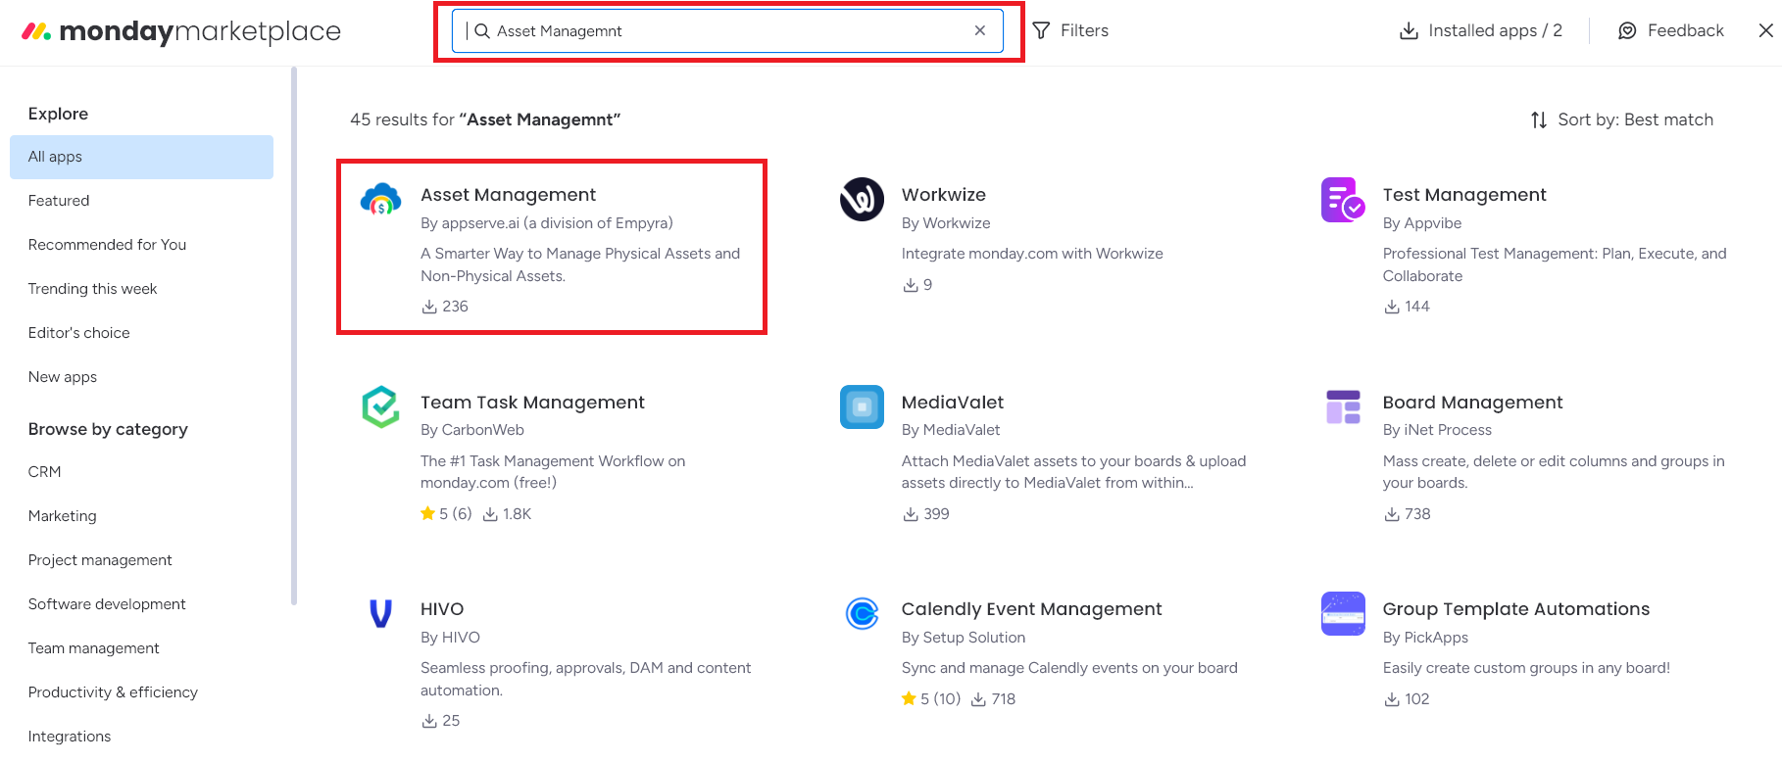Browse the Marketing category
The width and height of the screenshot is (1782, 762).
(x=62, y=516)
